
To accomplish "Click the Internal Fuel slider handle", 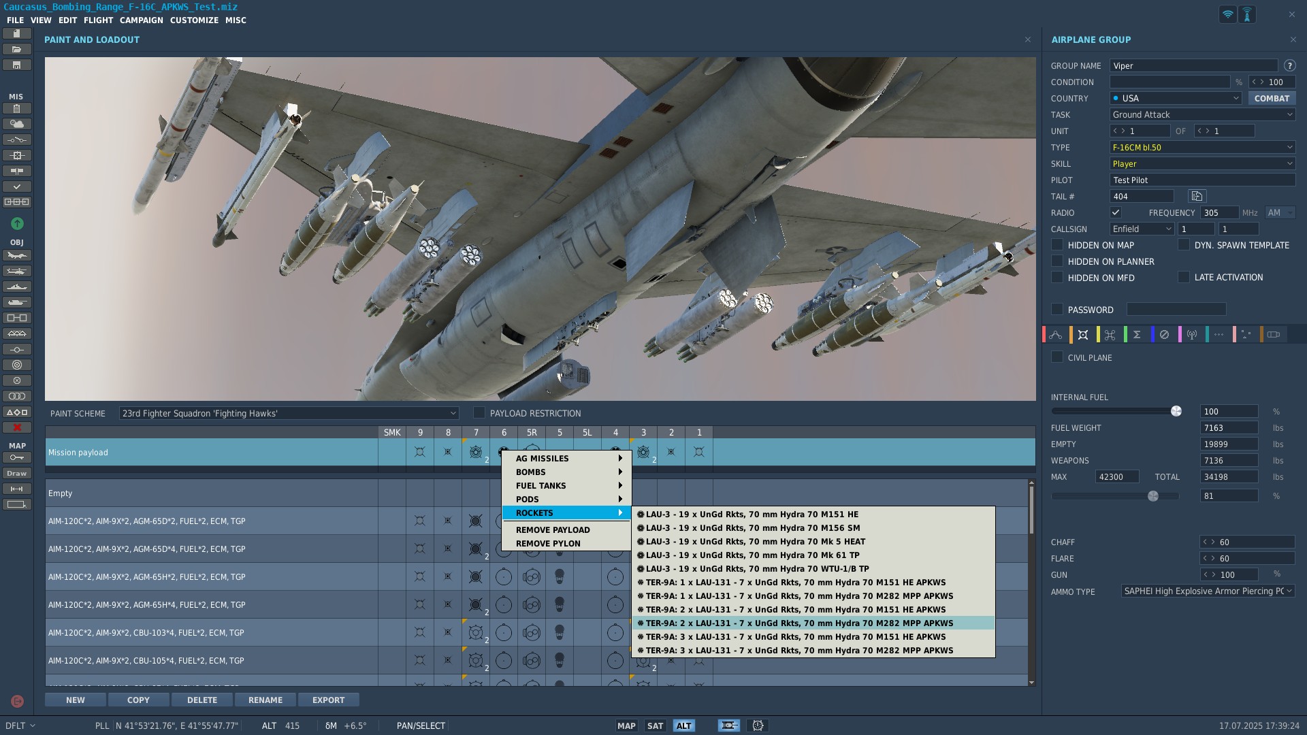I will (x=1176, y=411).
